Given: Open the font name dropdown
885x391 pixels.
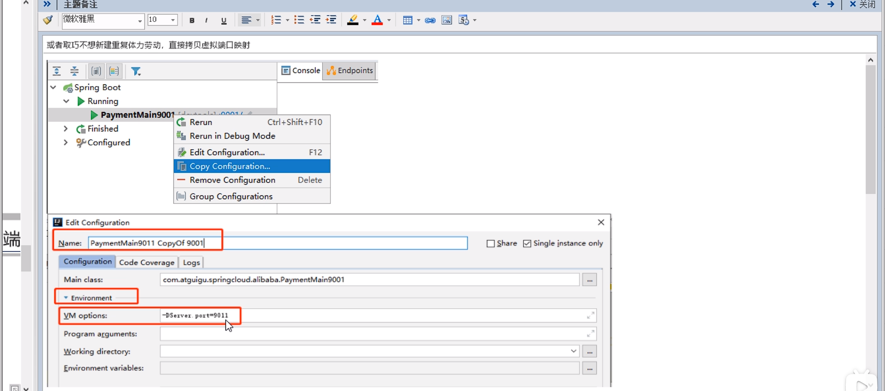Looking at the screenshot, I should (140, 21).
